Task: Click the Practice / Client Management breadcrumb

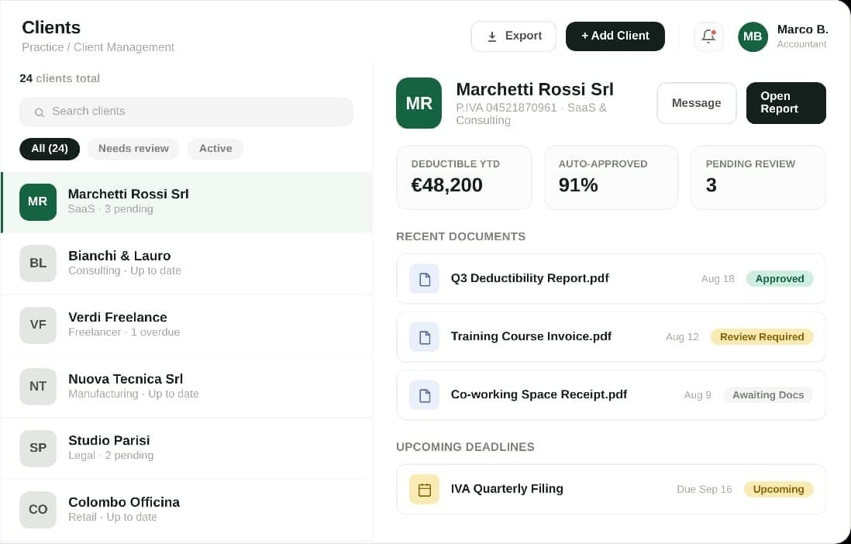Action: [98, 48]
